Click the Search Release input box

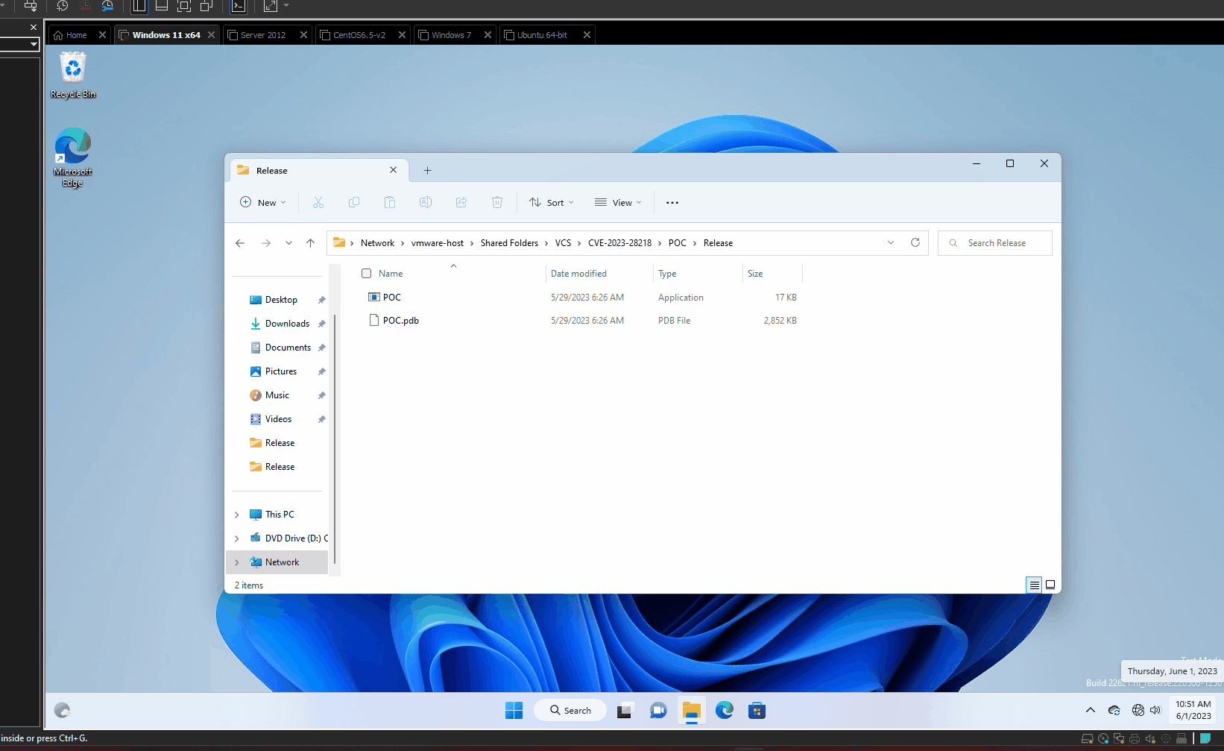coord(995,243)
